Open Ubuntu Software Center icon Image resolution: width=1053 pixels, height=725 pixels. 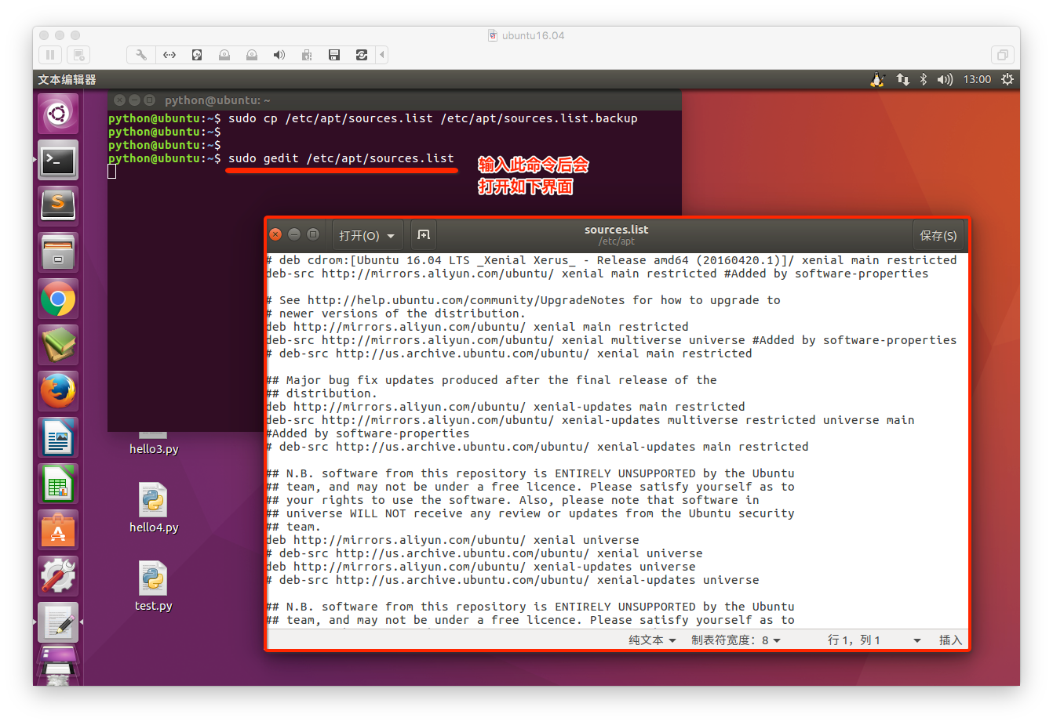point(58,530)
